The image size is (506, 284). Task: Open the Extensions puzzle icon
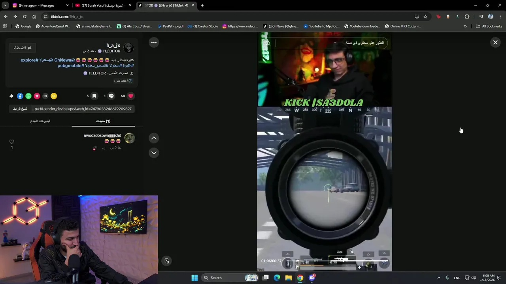point(467,17)
